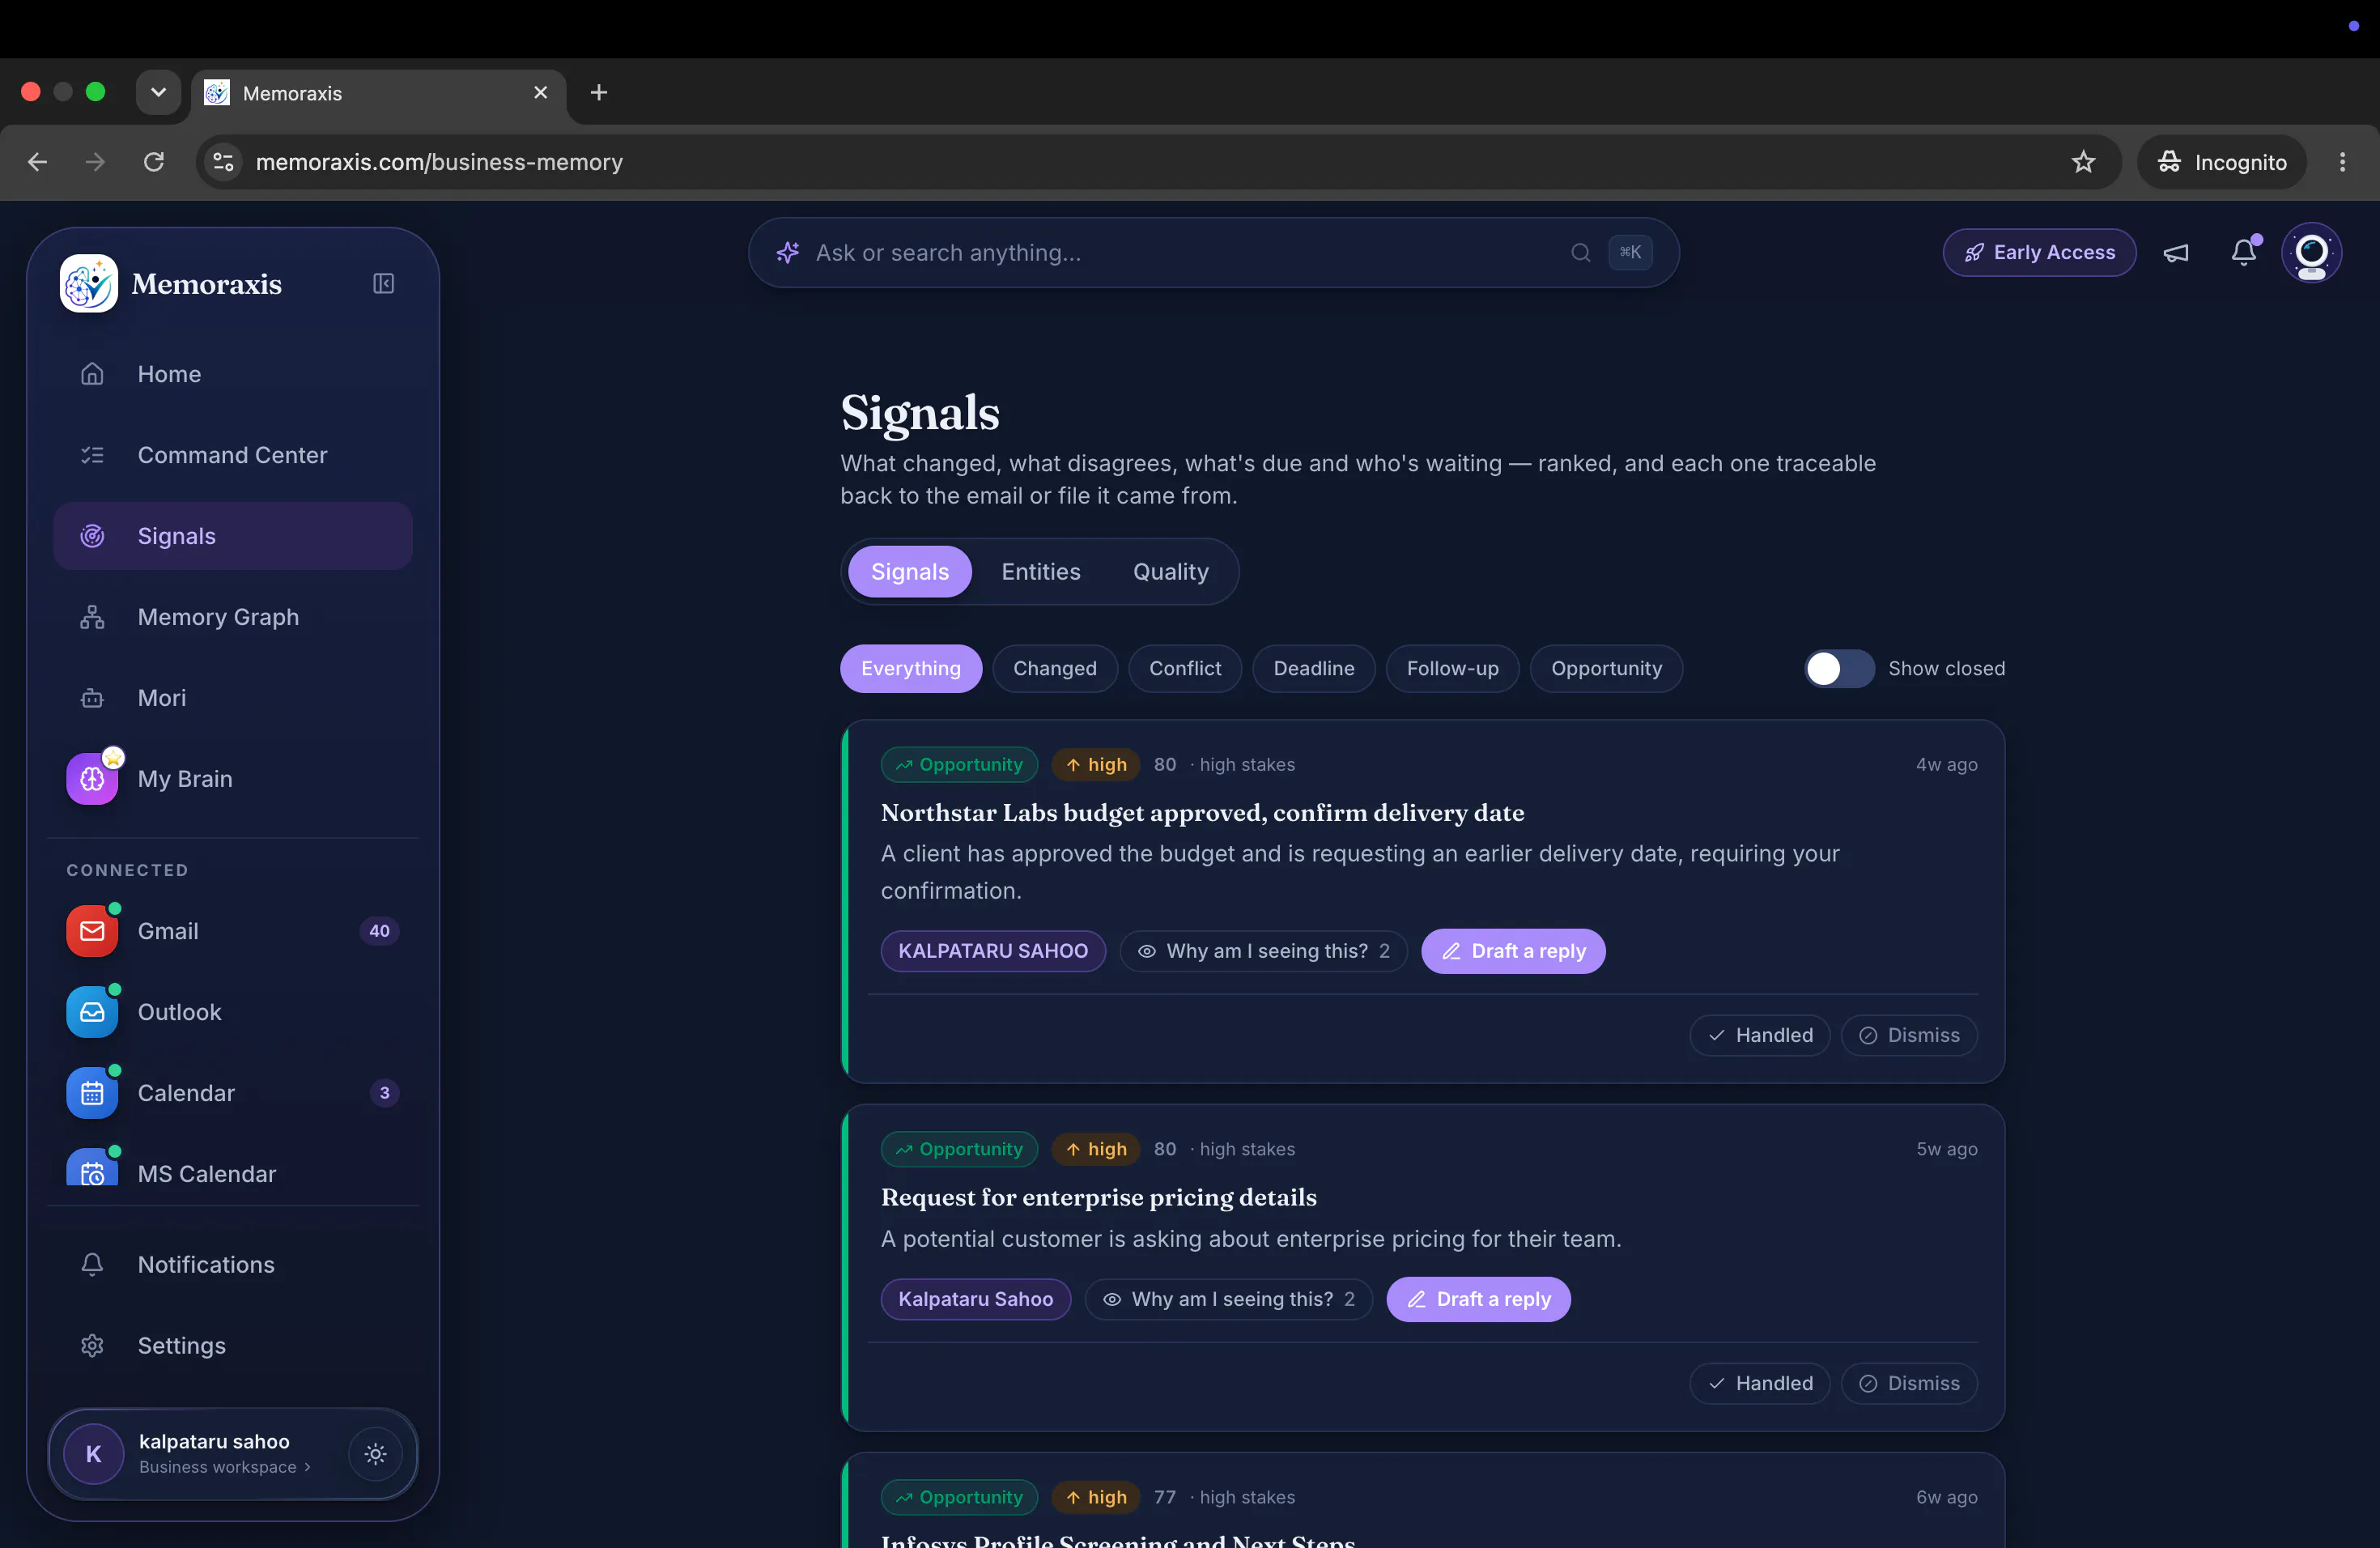Click the megaphone announcements icon

tap(2176, 253)
